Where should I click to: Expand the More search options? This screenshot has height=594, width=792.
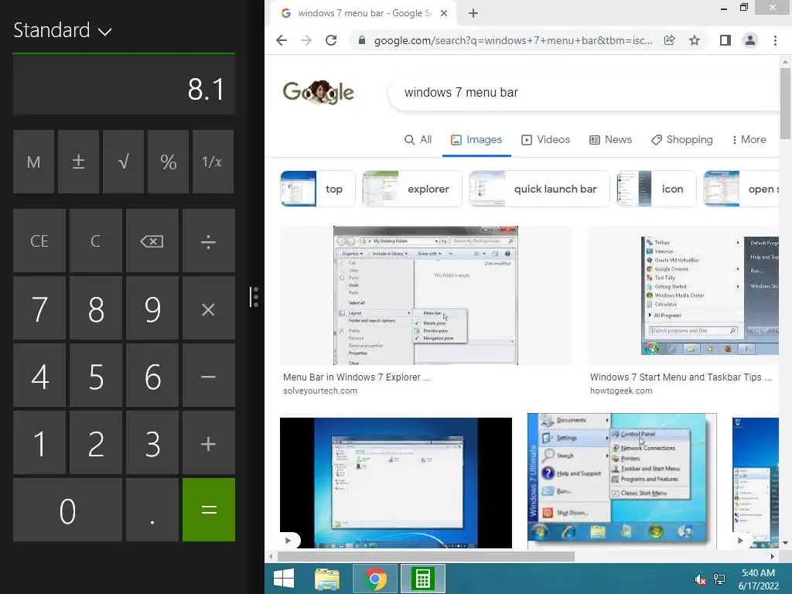click(749, 139)
